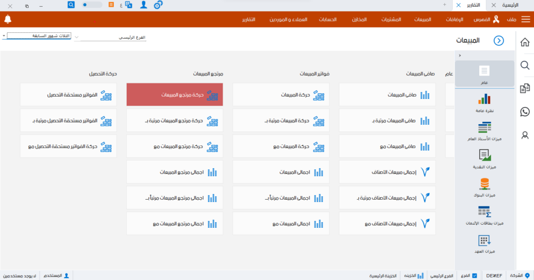Expand the الفرع الرئيسي branch dropdown
The image size is (534, 280).
point(77,38)
